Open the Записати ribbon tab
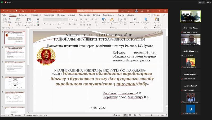Image resolution: width=212 pixels, height=120 pixels. click(x=97, y=15)
